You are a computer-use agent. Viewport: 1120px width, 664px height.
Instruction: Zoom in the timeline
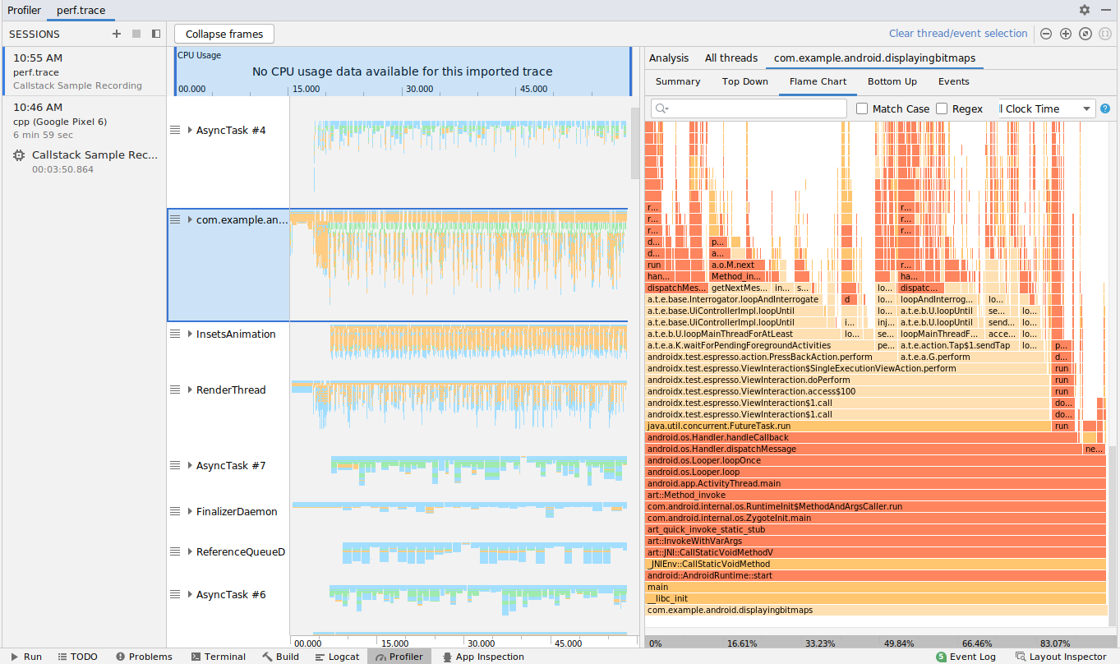(x=1066, y=34)
